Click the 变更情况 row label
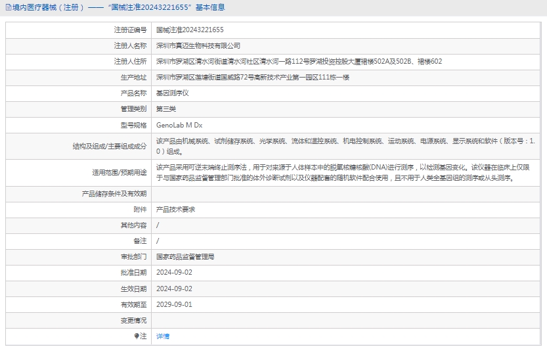This screenshot has height=349, width=547. tap(133, 320)
